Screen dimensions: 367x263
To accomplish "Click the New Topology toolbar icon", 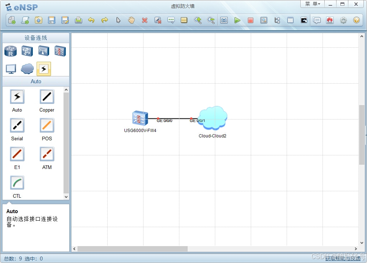I will [12, 20].
